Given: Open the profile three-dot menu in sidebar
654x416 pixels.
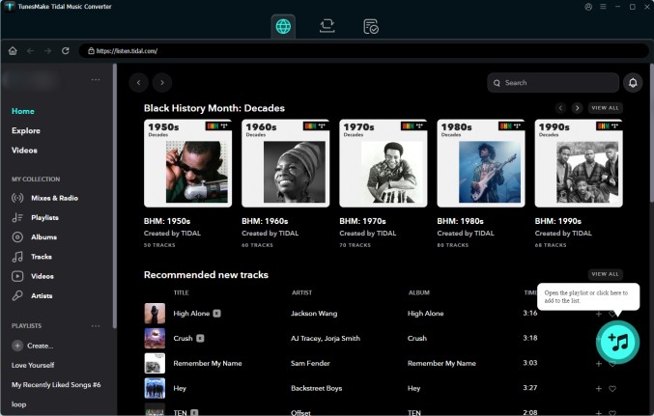Looking at the screenshot, I should [96, 79].
